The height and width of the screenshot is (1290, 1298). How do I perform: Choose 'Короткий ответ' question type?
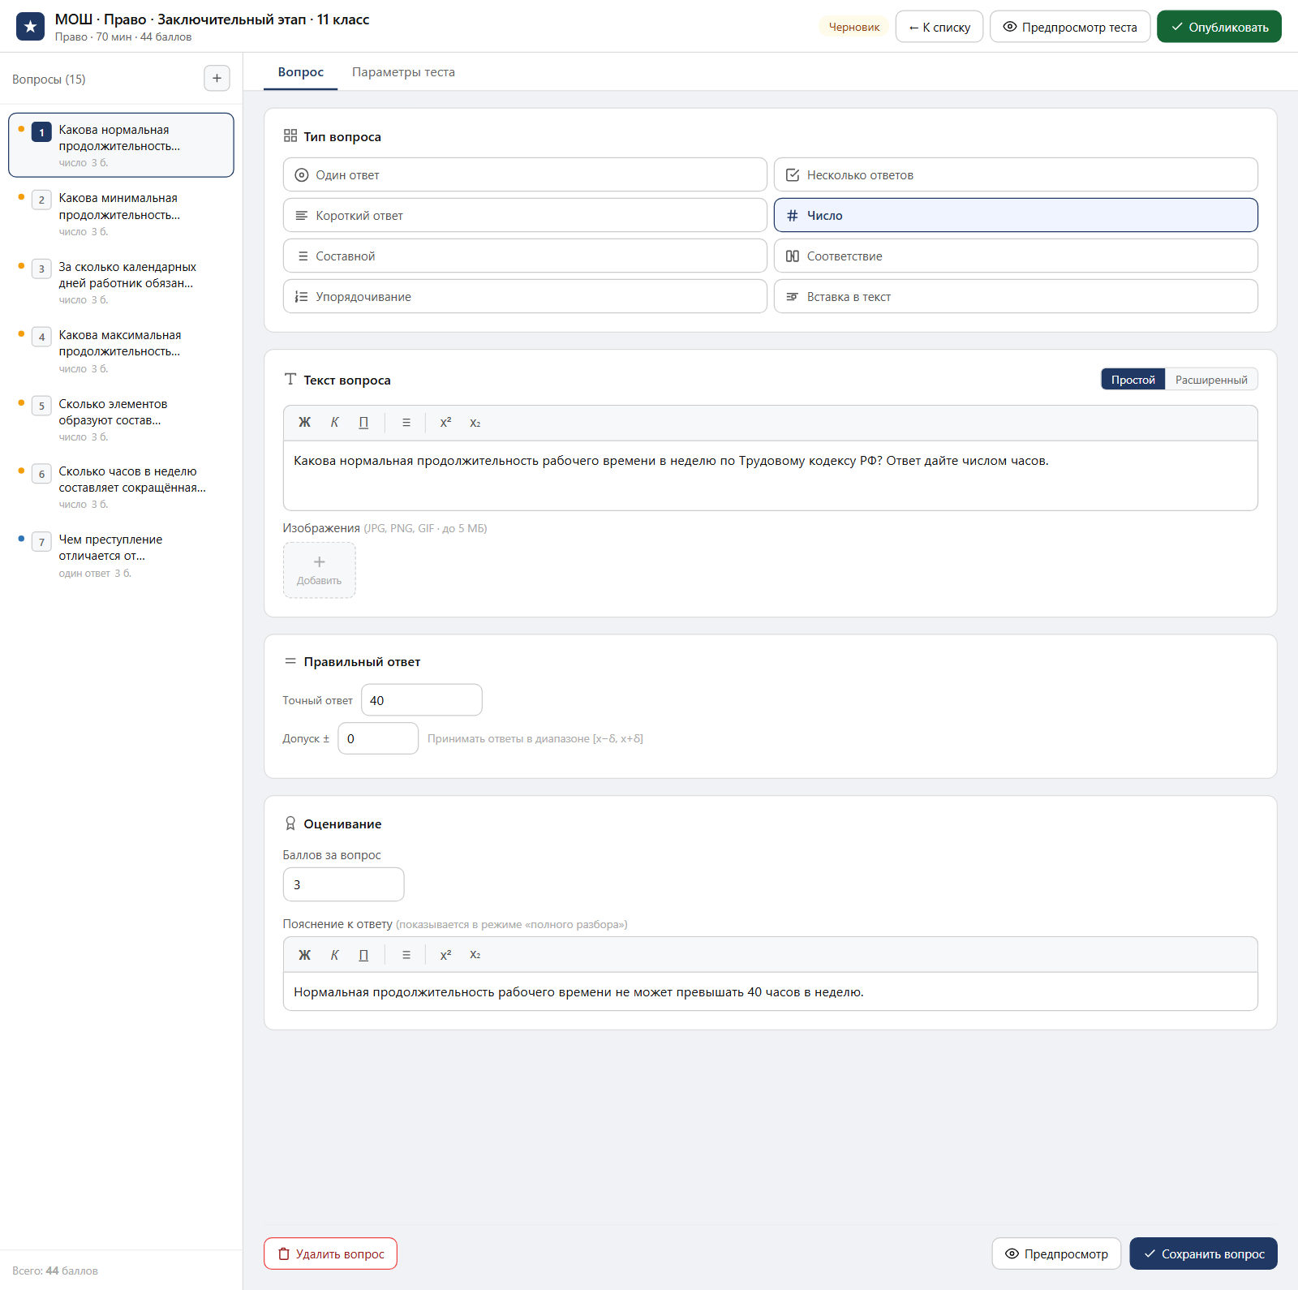[525, 216]
